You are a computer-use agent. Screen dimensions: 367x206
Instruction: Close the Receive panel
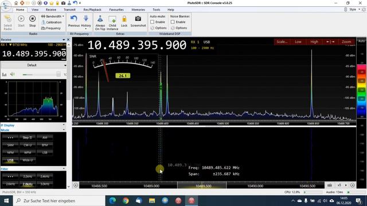click(68, 39)
